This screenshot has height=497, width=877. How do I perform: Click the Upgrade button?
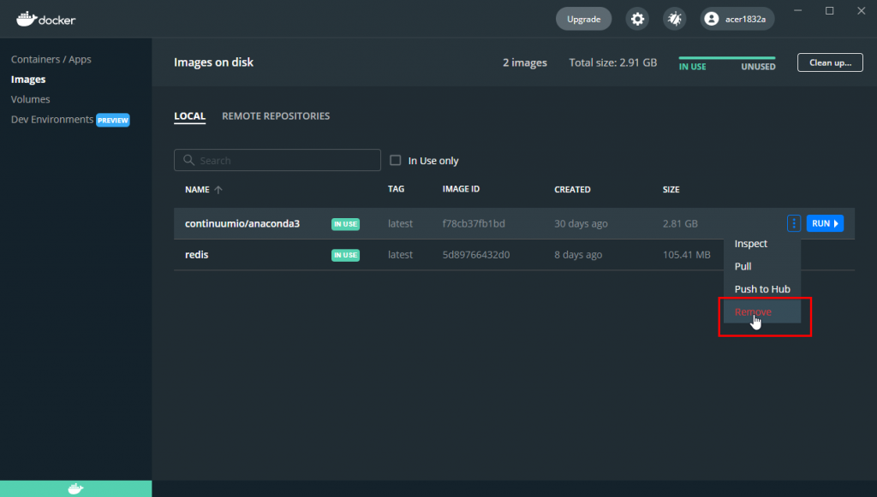(x=583, y=19)
